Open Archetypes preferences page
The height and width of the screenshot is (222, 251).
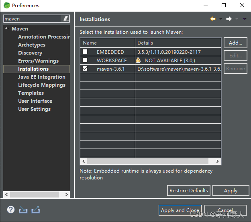coord(32,45)
